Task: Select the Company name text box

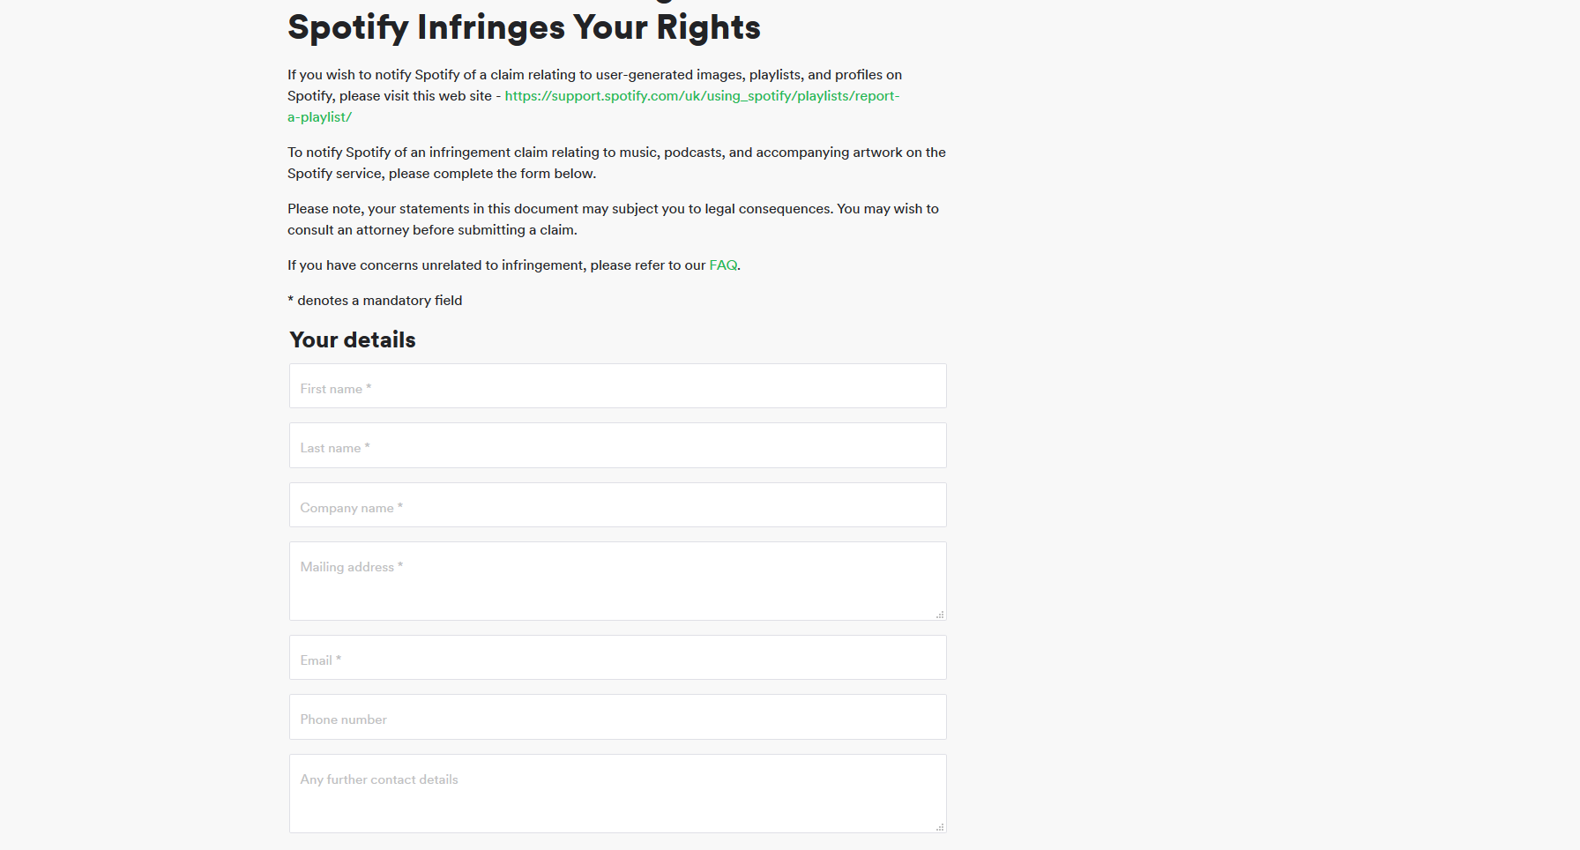Action: 617,505
